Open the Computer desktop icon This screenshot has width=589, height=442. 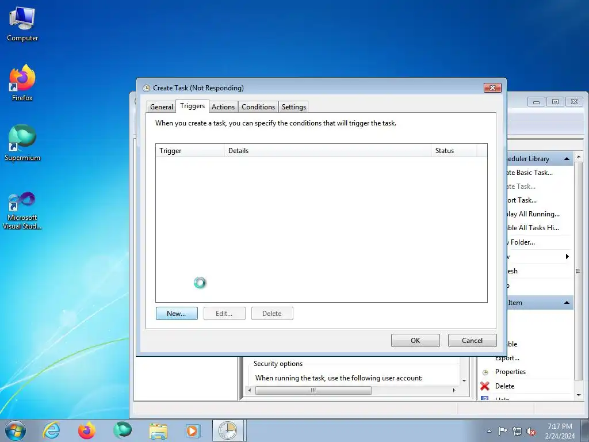tap(22, 25)
